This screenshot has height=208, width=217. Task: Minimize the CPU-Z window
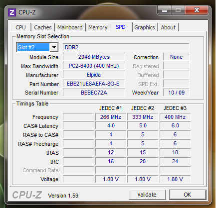tap(165, 10)
